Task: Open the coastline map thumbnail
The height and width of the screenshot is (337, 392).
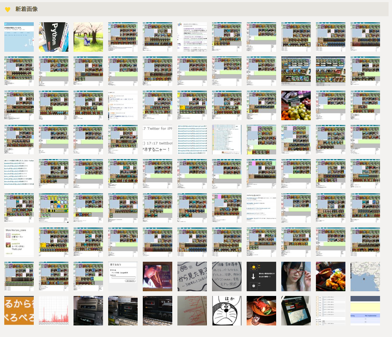Action: [365, 277]
